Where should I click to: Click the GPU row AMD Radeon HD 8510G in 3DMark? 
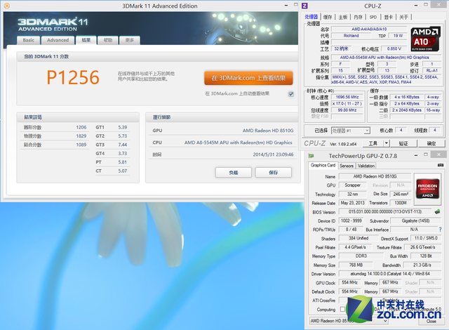pos(223,131)
